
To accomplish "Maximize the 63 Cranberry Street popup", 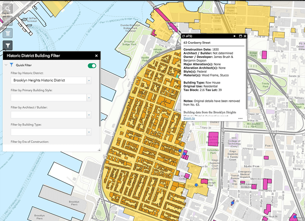I will coord(240,35).
